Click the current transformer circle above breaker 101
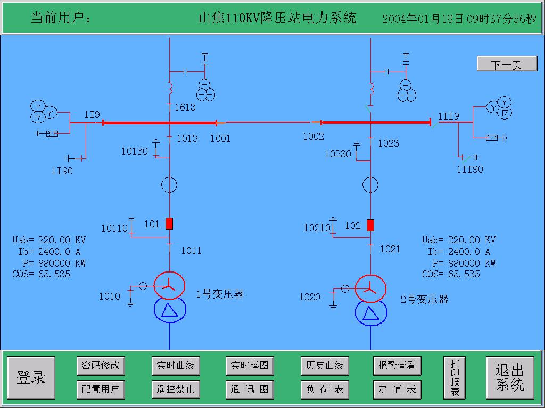Image resolution: width=545 pixels, height=408 pixels. pos(169,184)
